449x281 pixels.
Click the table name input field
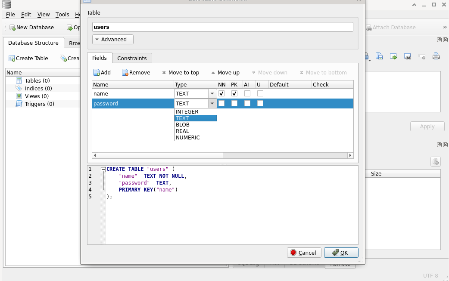click(222, 27)
